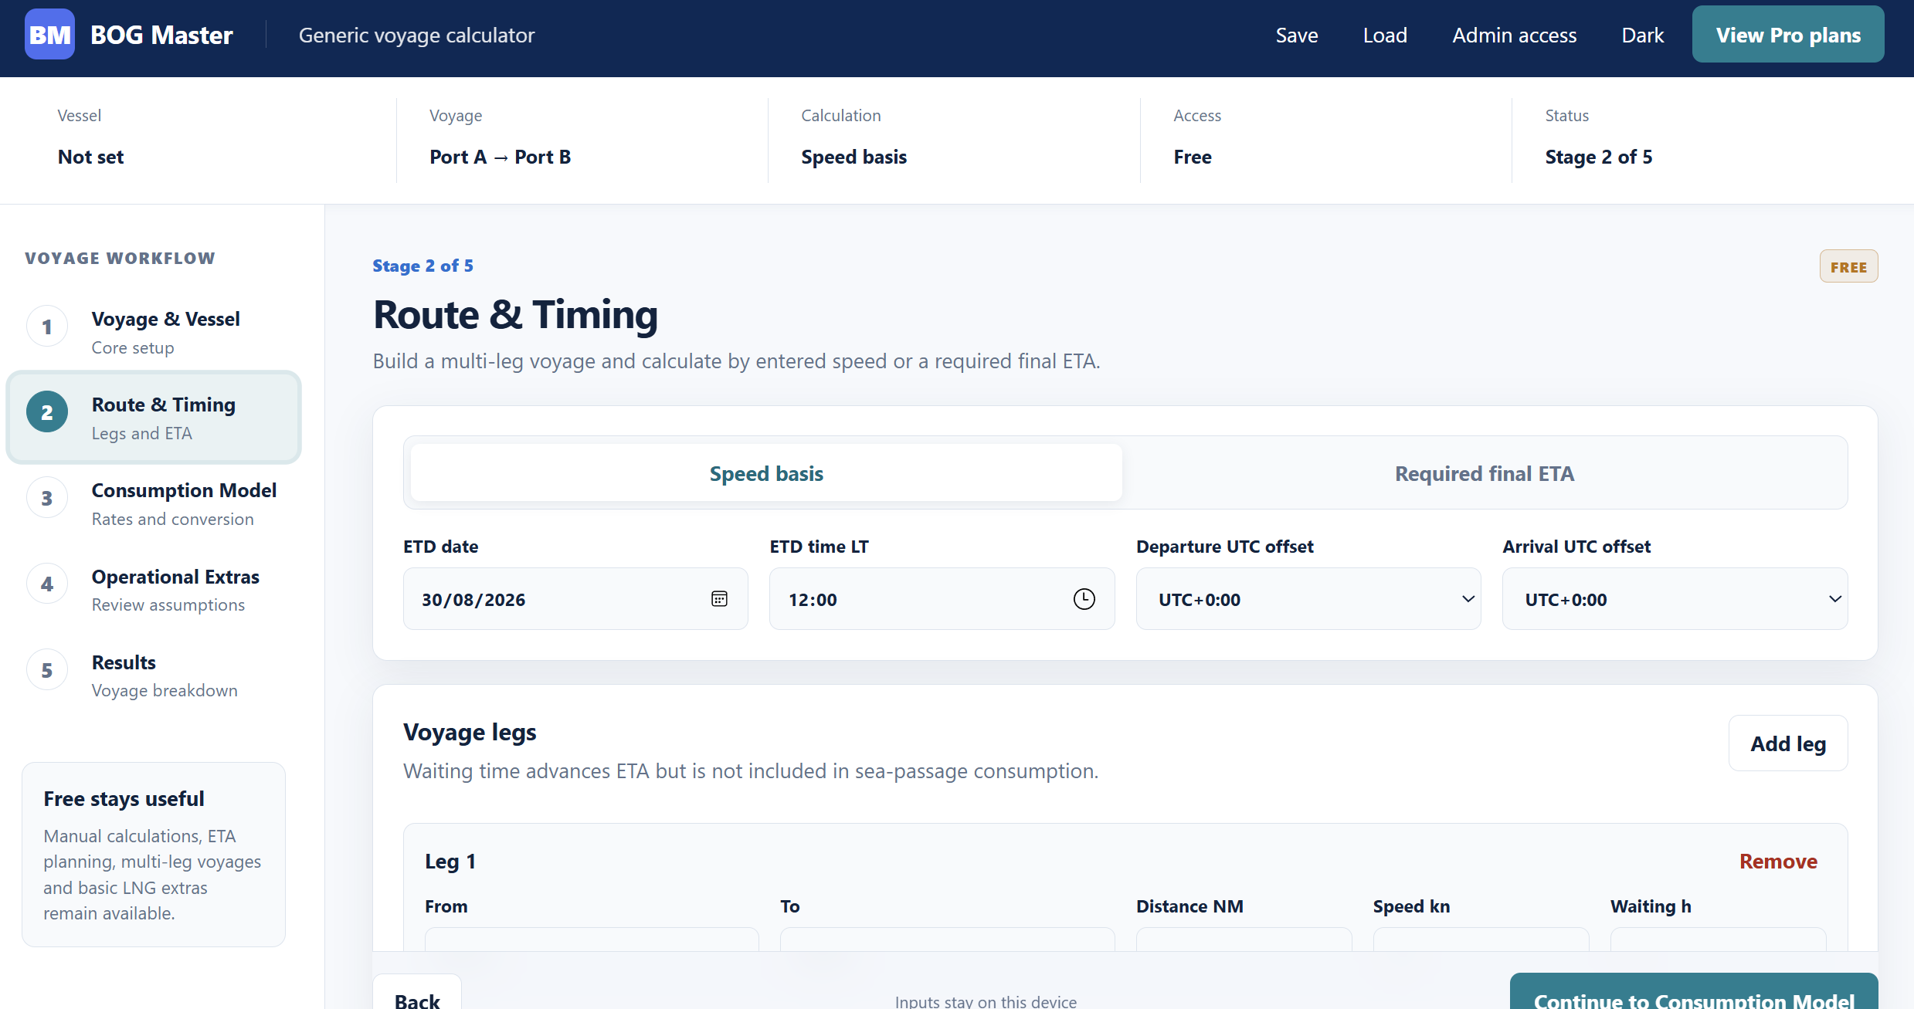Toggle Dark mode in header
This screenshot has width=1914, height=1009.
point(1642,36)
